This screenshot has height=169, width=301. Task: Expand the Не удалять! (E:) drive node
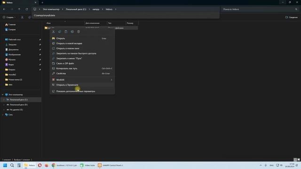pos(4,109)
